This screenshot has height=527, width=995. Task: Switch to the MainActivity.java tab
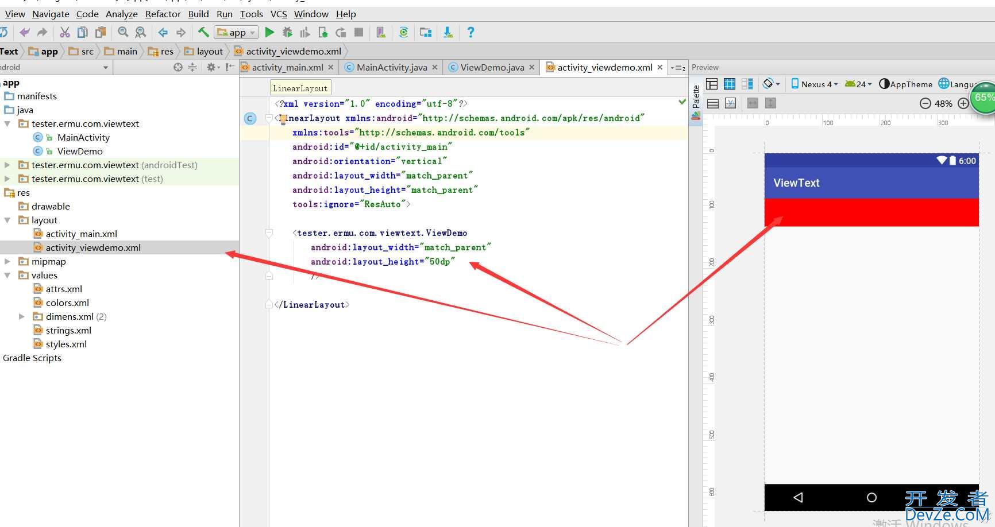[392, 67]
